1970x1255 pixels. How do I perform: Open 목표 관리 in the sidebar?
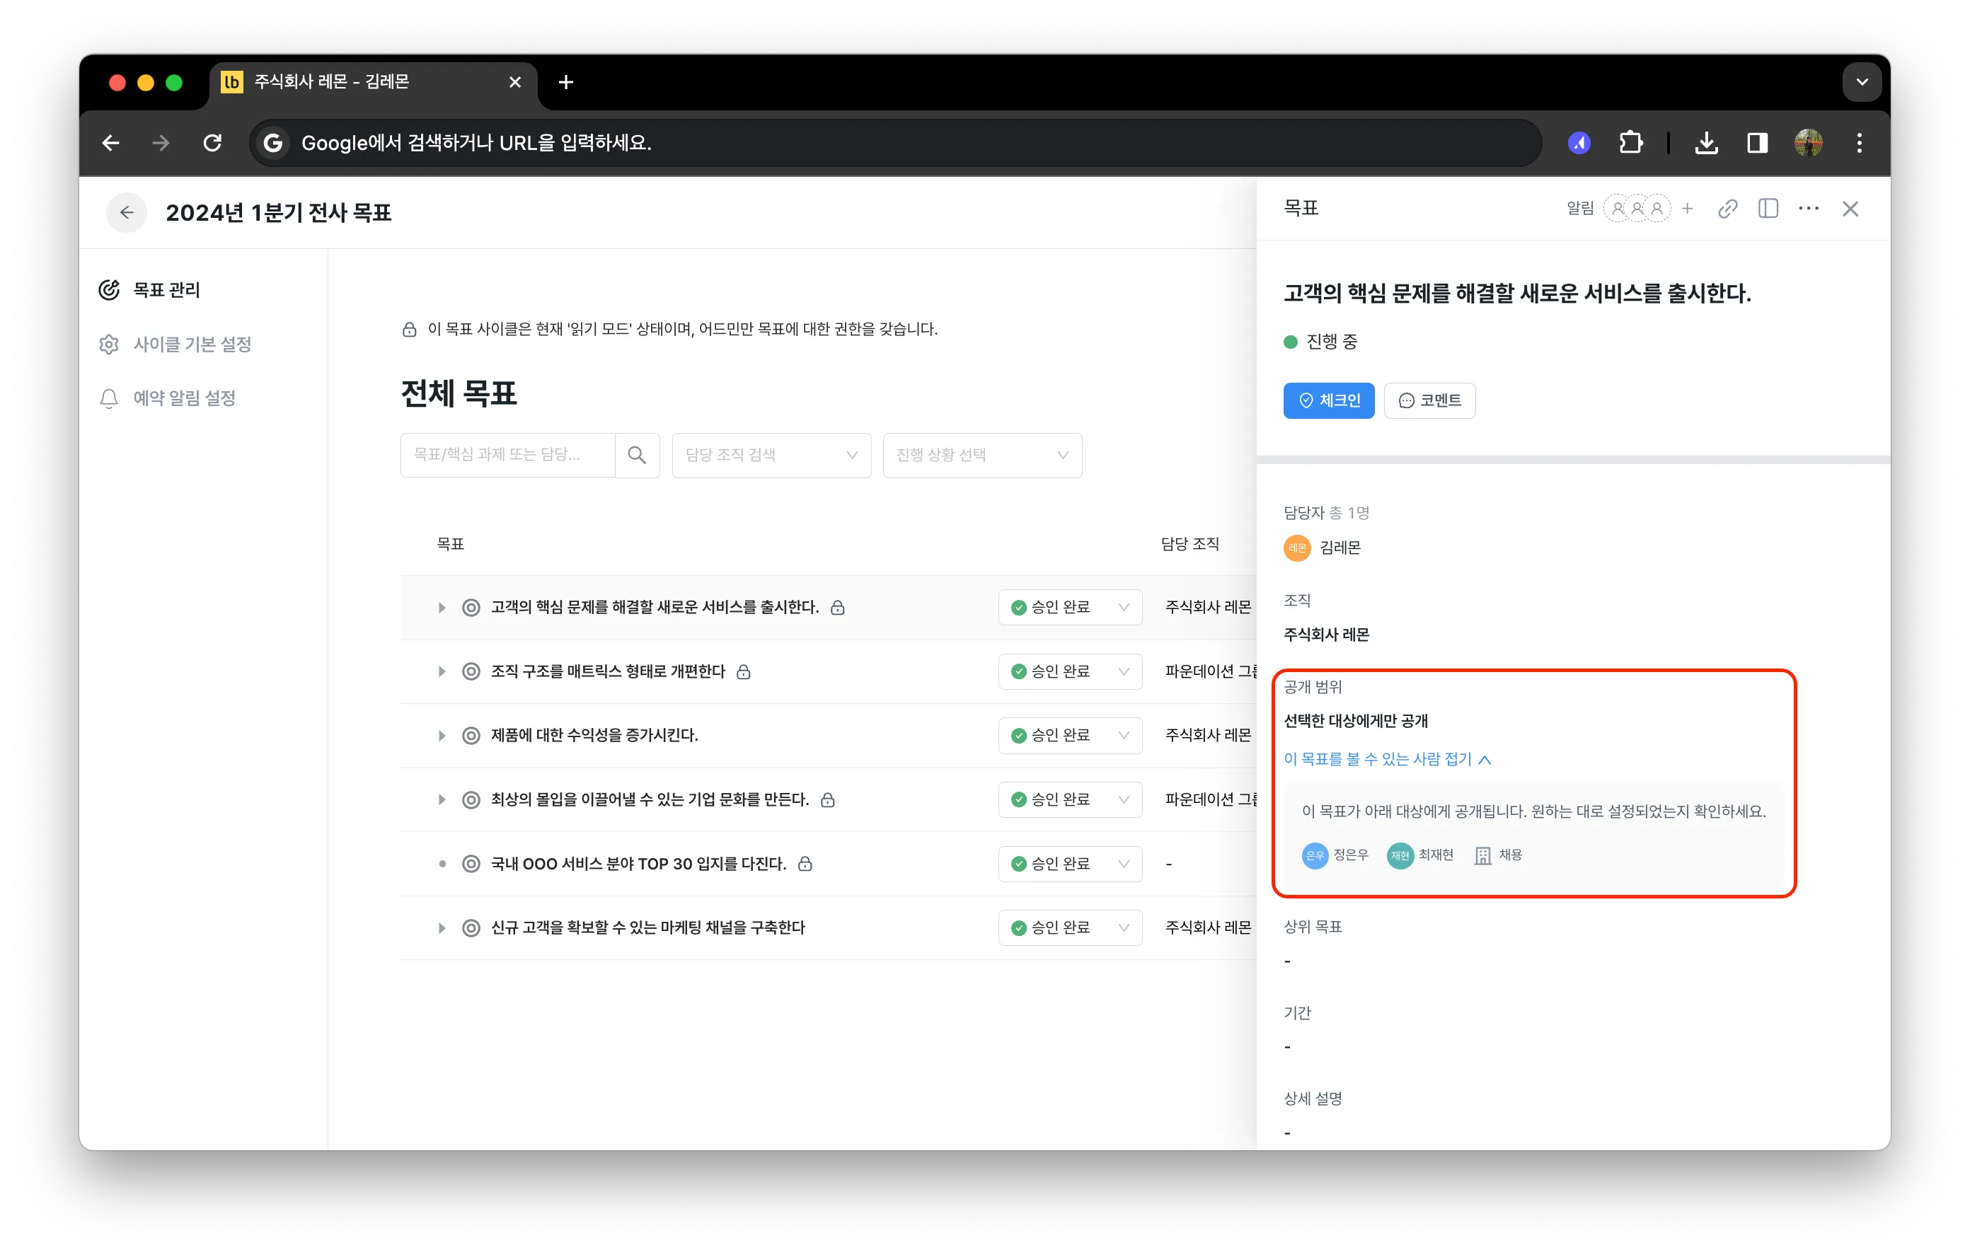pos(150,291)
